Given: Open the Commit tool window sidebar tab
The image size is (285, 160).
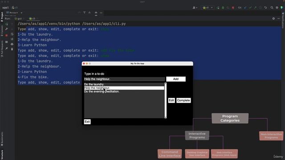Looking at the screenshot, I should (x=2, y=31).
